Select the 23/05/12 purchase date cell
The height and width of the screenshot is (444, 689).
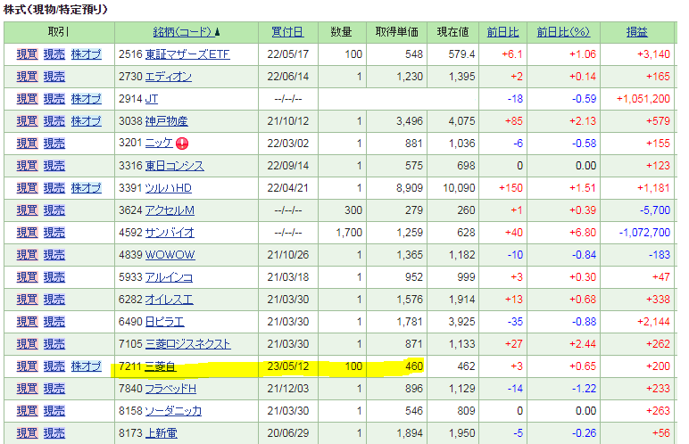(x=287, y=366)
